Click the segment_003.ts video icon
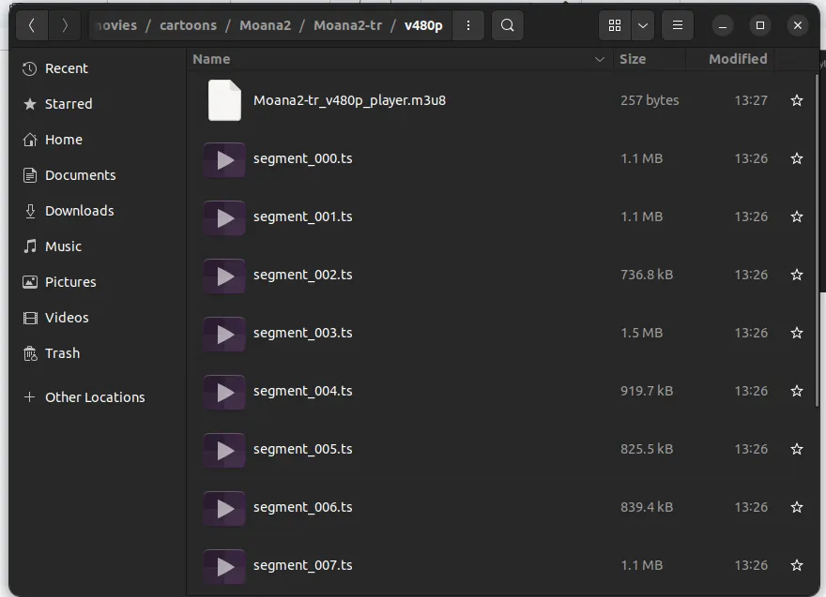 224,334
